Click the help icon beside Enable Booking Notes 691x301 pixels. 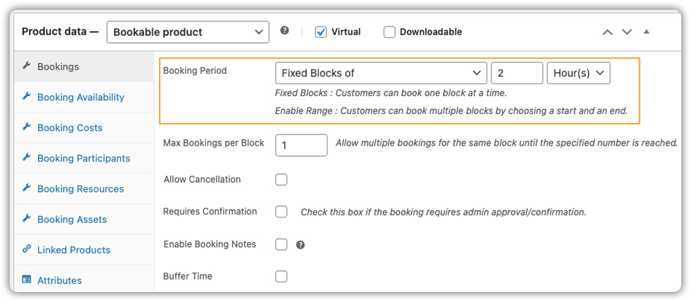pyautogui.click(x=301, y=245)
